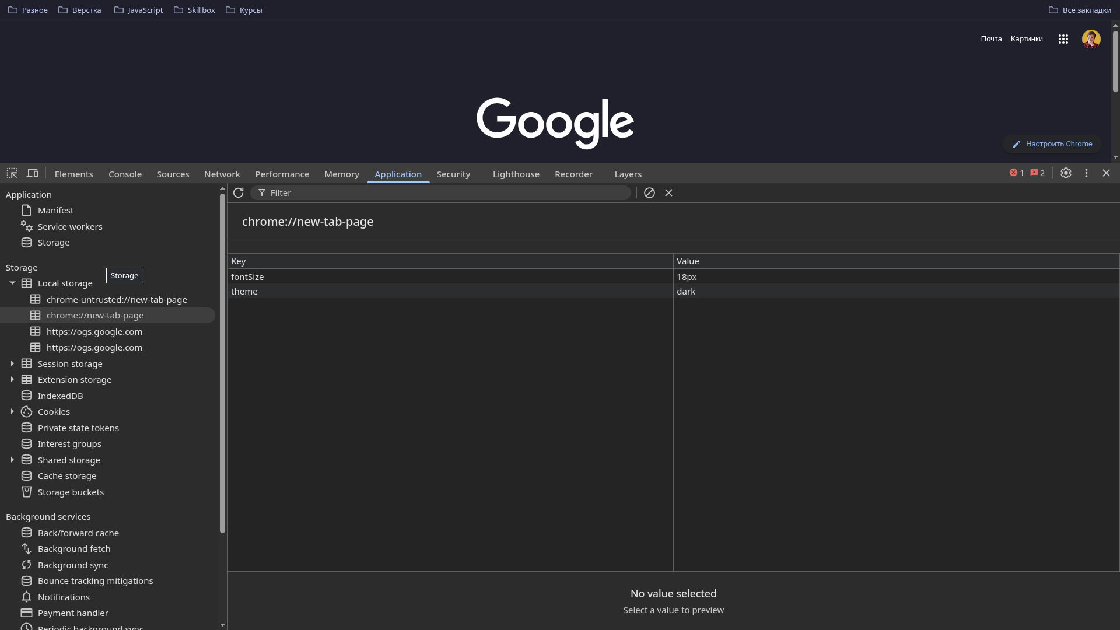Screen dimensions: 1120x630
Task: Click inside the Filter input field
Action: [x=408, y=192]
